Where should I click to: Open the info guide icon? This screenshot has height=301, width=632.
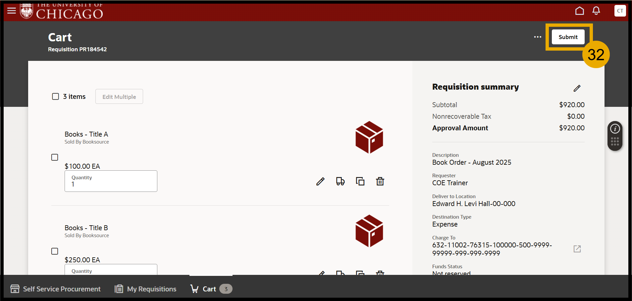[x=615, y=129]
